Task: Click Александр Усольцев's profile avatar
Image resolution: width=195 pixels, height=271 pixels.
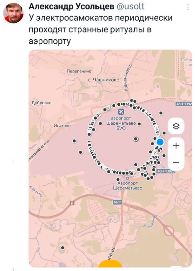Action: (13, 13)
